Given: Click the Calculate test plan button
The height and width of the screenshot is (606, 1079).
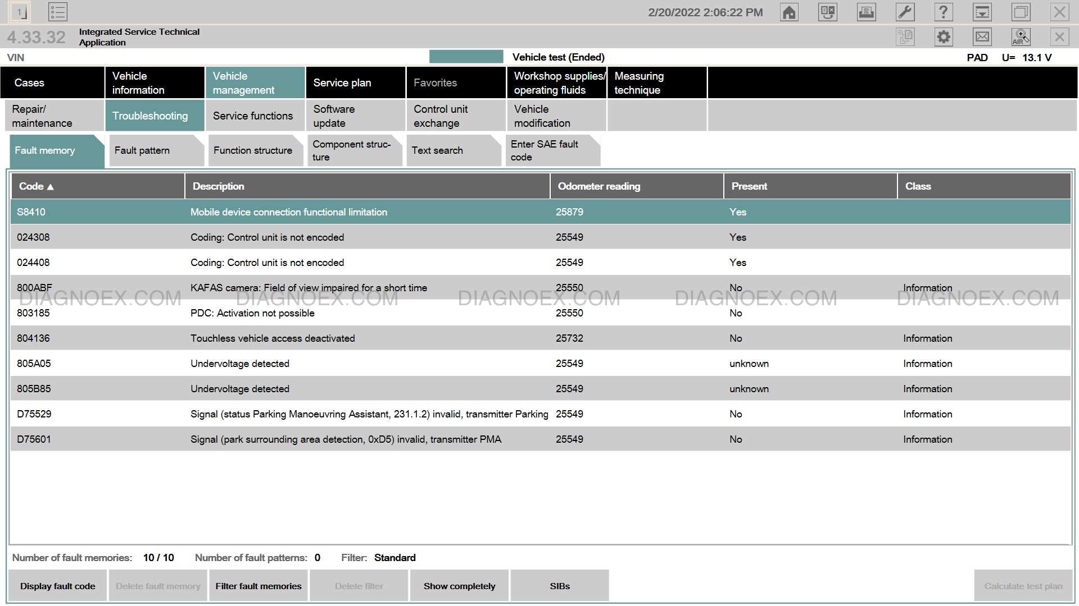Looking at the screenshot, I should 1023,586.
